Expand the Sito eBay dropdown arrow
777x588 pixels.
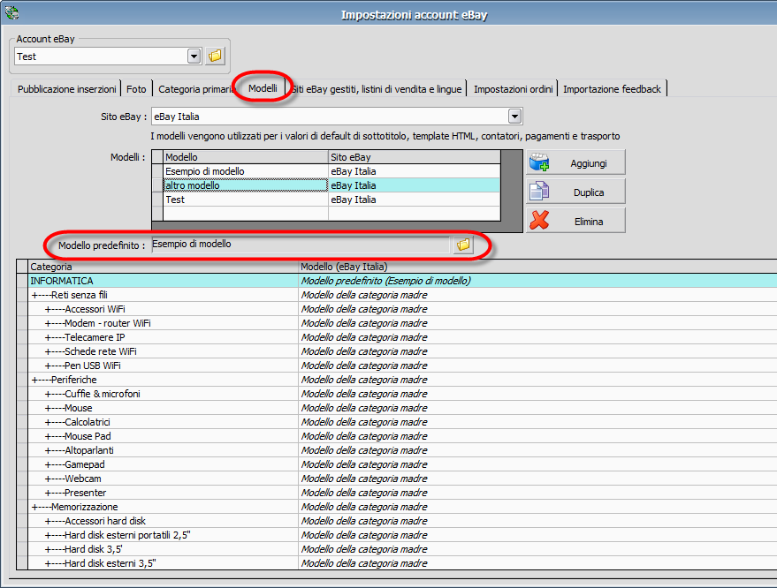coord(514,117)
